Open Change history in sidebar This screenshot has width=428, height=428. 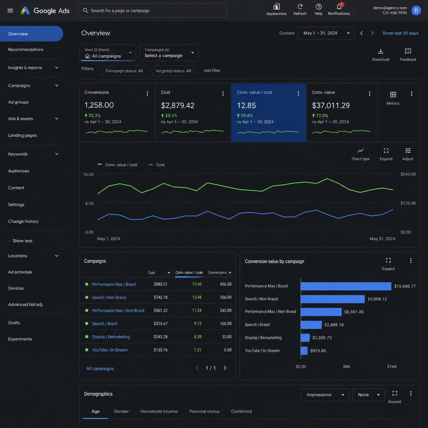coord(23,222)
